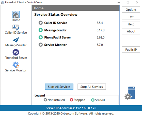Open the MessageSender paper plane icon
Viewport: 142px width, 116px height.
click(x=16, y=40)
